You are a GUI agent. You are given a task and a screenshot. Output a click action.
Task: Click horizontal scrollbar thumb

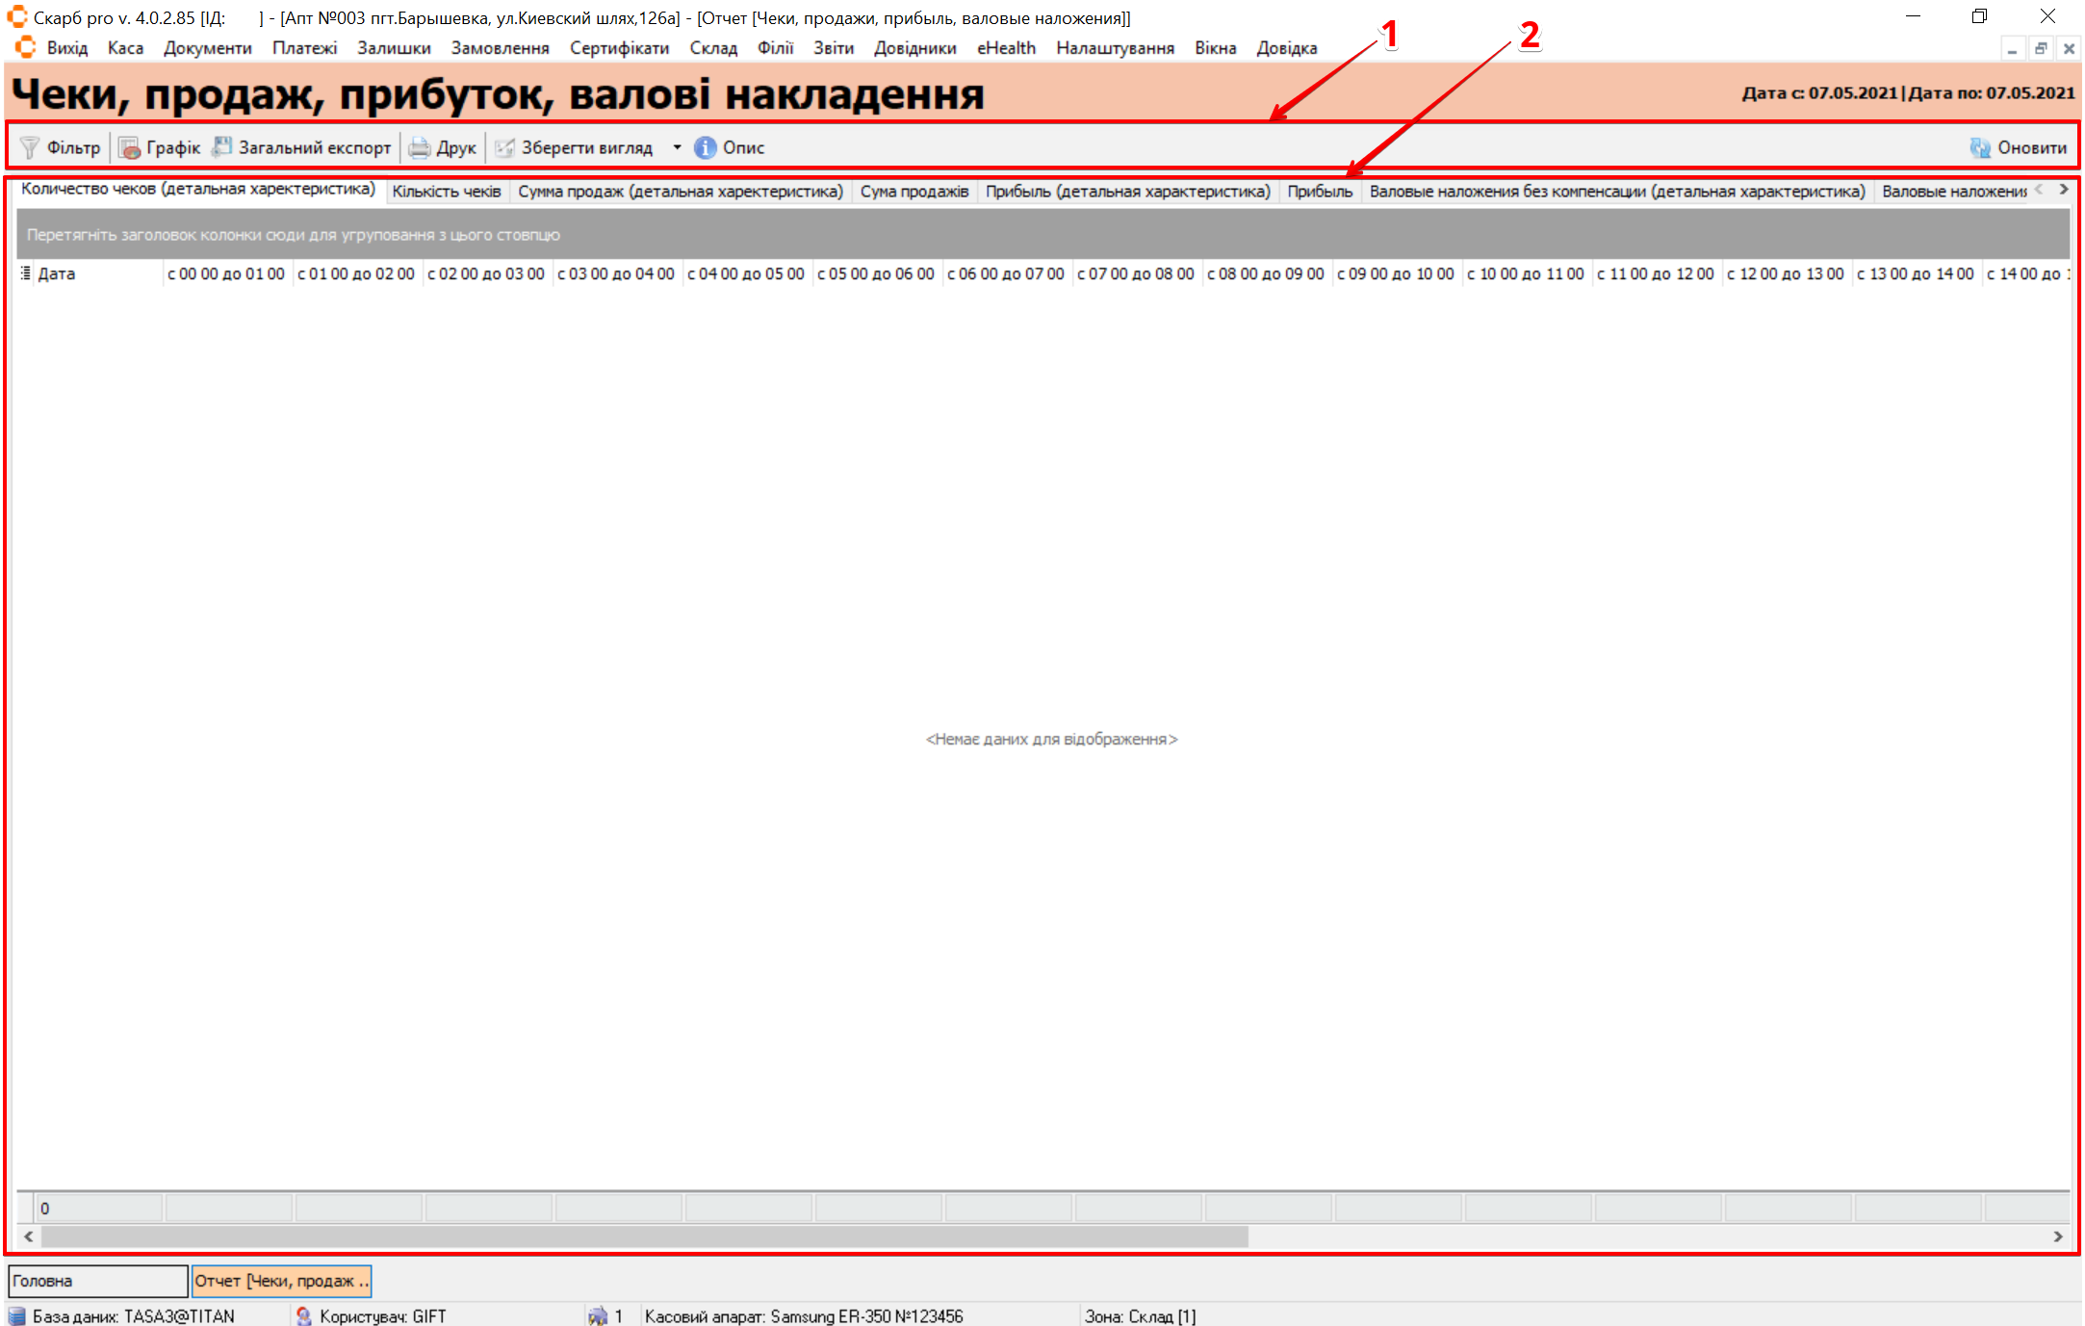pos(645,1236)
